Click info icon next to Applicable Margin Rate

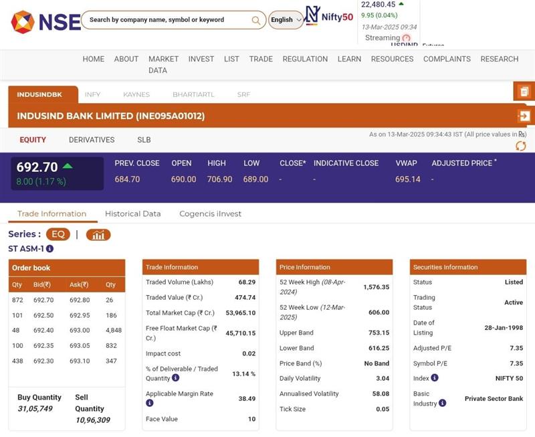point(150,404)
